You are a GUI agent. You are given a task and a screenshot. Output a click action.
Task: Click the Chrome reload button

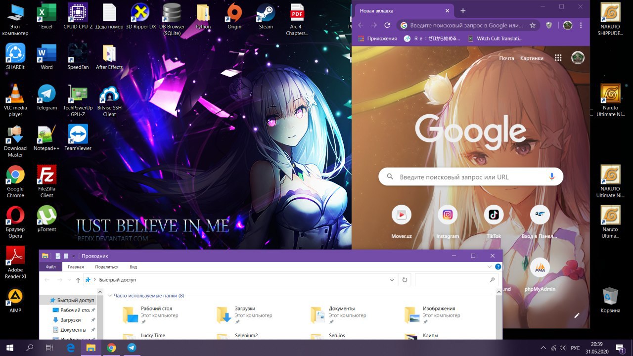387,25
